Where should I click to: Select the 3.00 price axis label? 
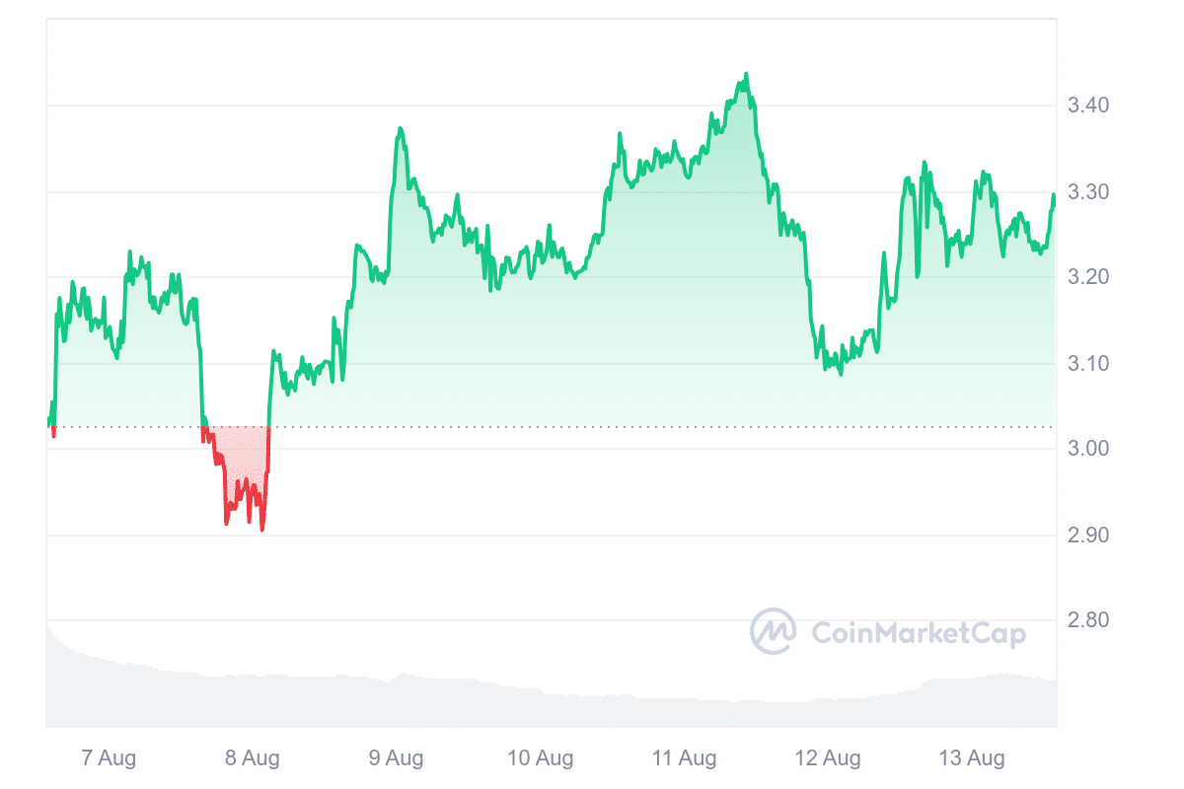[1088, 449]
